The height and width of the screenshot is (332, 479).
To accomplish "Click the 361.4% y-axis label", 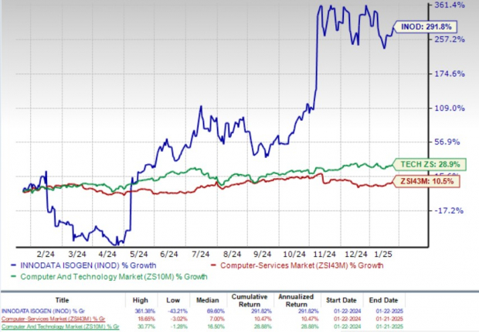I will (x=450, y=5).
